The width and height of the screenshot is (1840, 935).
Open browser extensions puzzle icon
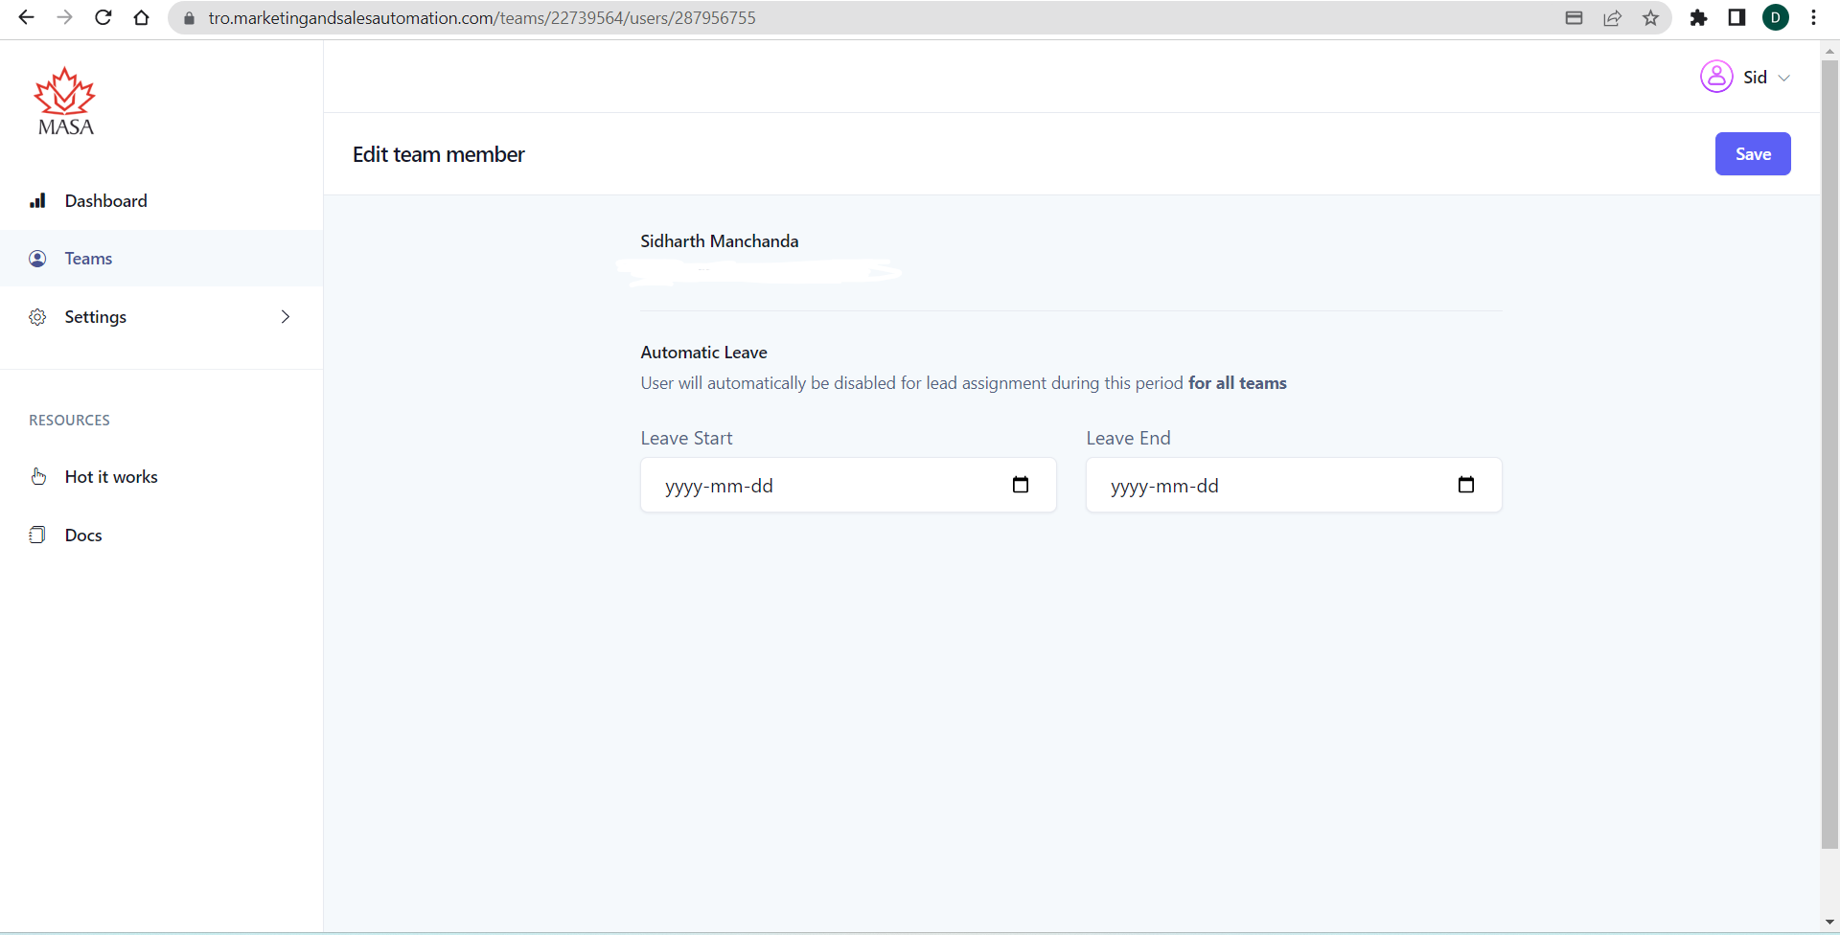coord(1698,18)
